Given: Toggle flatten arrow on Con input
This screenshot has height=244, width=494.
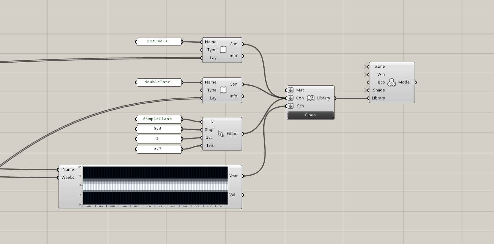Looking at the screenshot, I should click(x=291, y=98).
